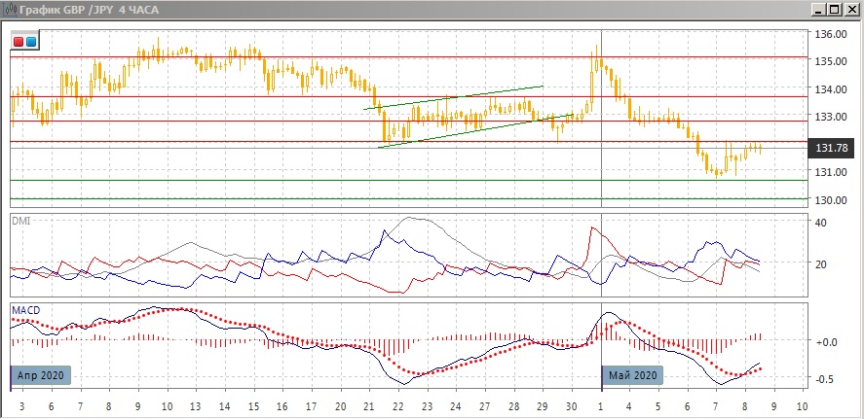Click date 3 on the time axis
864x419 pixels.
20,406
